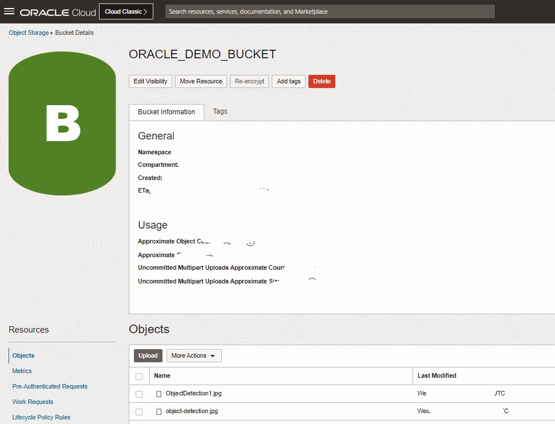This screenshot has height=424, width=555.
Task: Open Lifecycle Policy Rules link
Action: click(41, 417)
